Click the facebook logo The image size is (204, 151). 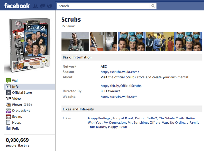pyautogui.click(x=17, y=6)
